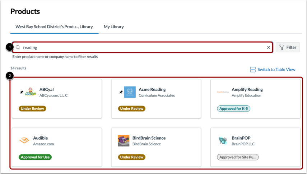Open the Amplify Reading product title
The height and width of the screenshot is (174, 307).
click(x=247, y=89)
